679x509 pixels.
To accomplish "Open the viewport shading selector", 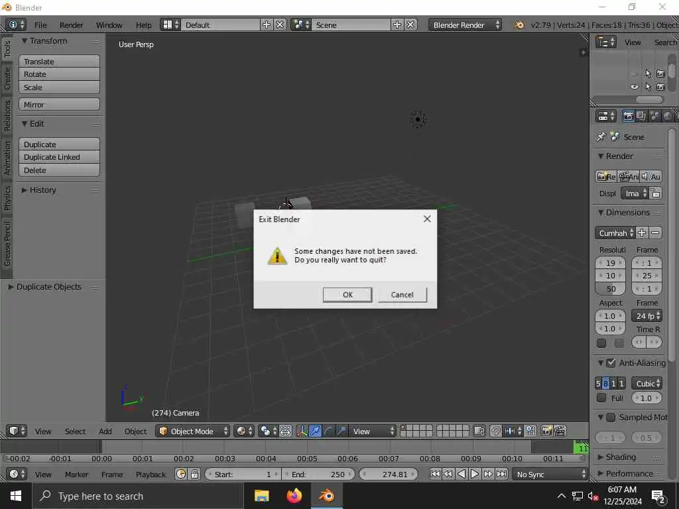I will (244, 431).
